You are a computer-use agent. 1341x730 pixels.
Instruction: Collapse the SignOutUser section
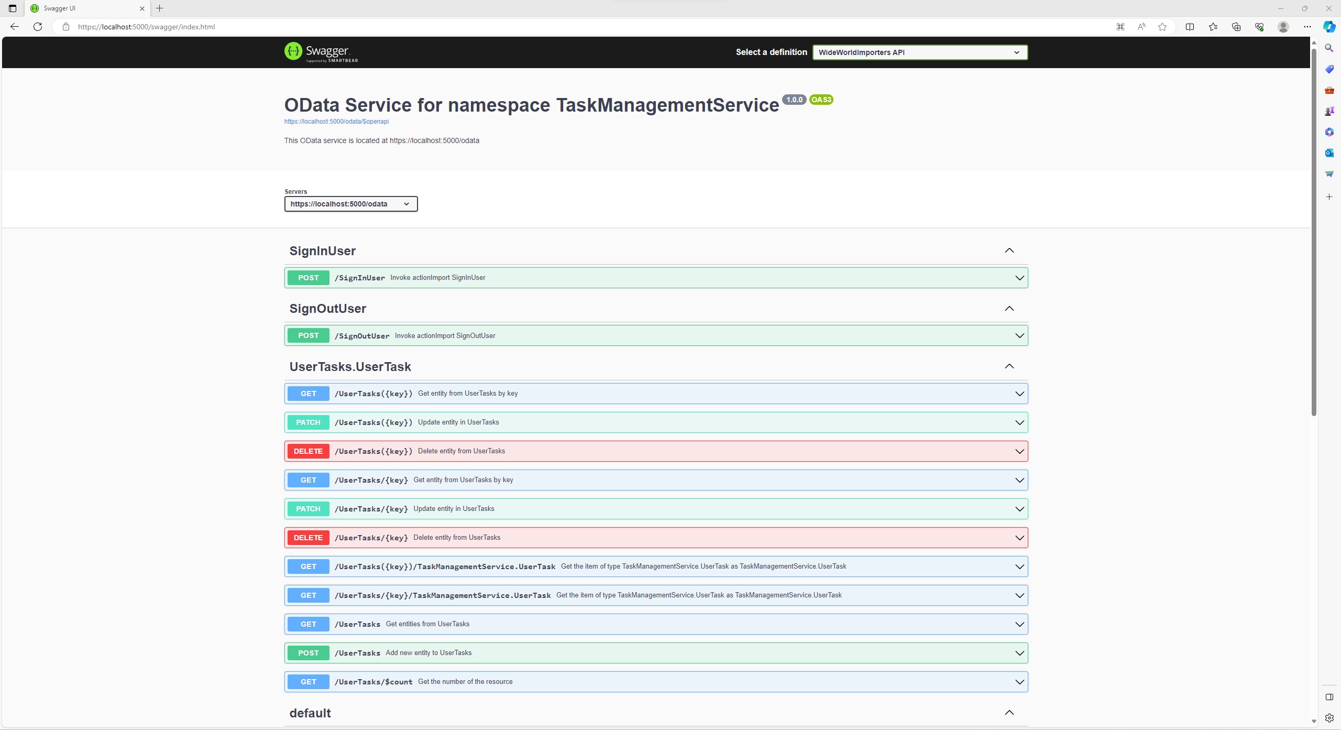(1009, 309)
